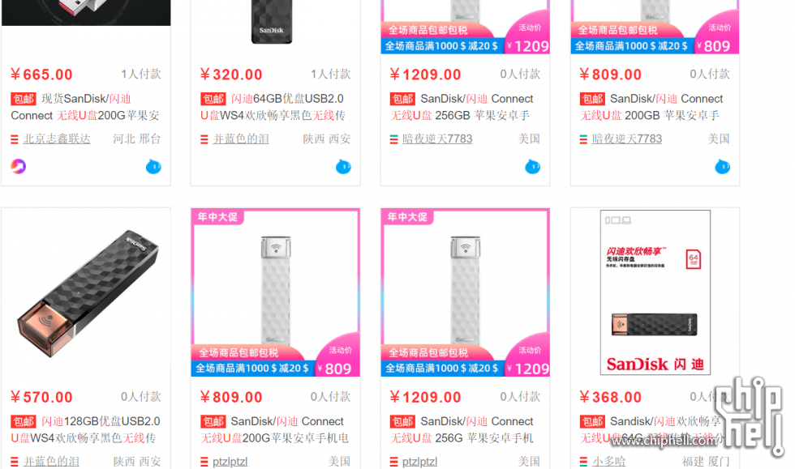Open title 闪迪128GB优盘USB2.0 listing
This screenshot has height=469, width=795.
(x=85, y=429)
